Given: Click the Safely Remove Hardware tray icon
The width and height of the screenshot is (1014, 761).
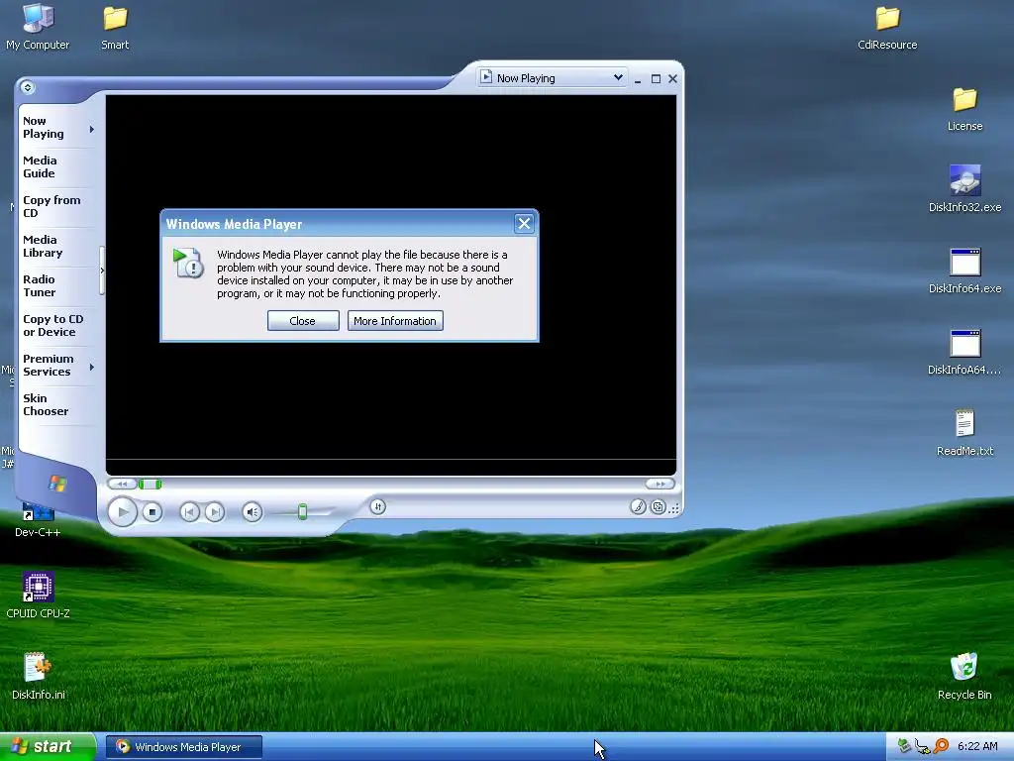Looking at the screenshot, I should (x=905, y=746).
